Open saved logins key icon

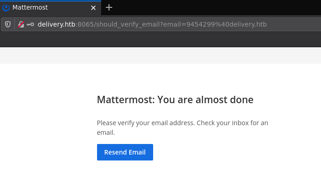(x=30, y=24)
